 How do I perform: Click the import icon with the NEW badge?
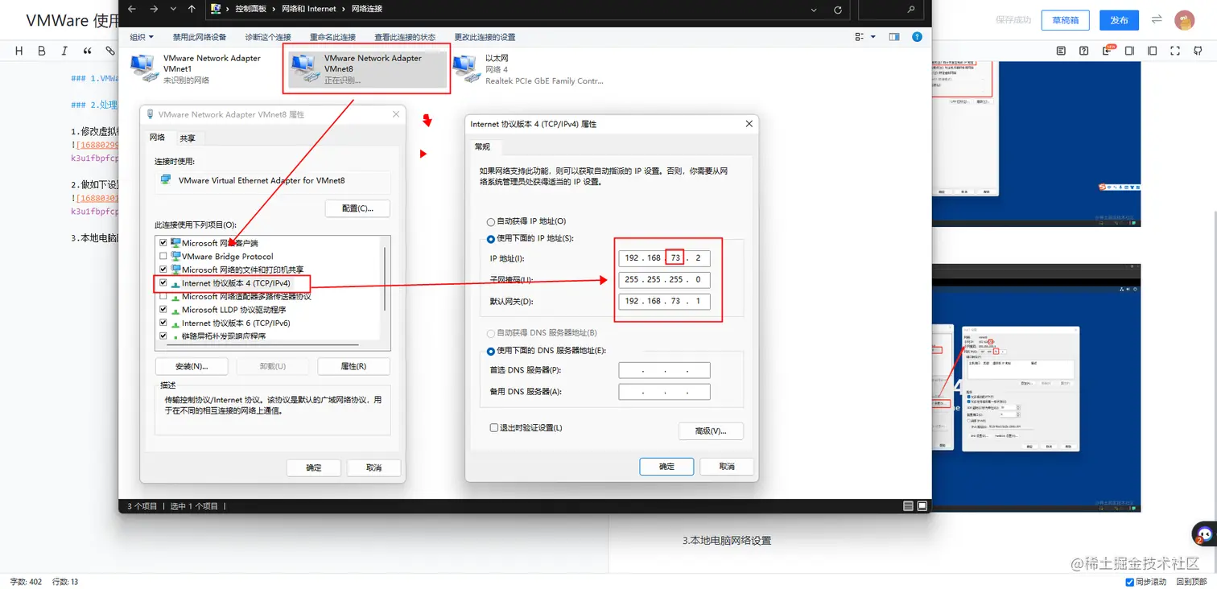[1107, 51]
